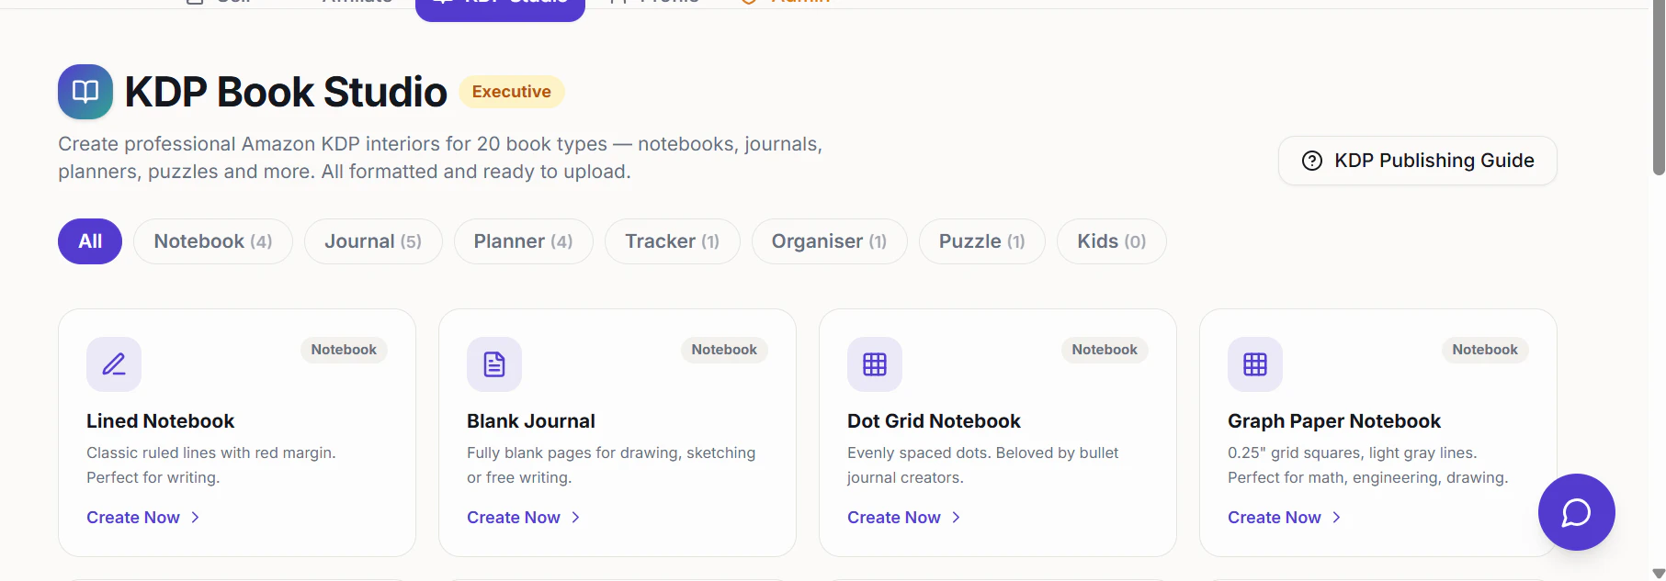Filter by Kids (0) category
1666x581 pixels.
1111,241
